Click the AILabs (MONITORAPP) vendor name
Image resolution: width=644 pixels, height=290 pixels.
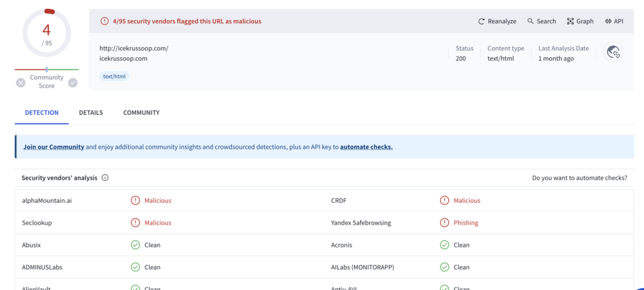pos(363,267)
